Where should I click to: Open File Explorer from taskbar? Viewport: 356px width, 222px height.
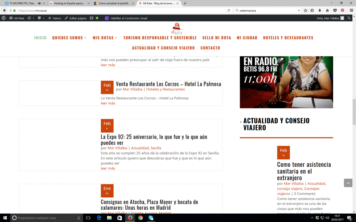pos(109,218)
